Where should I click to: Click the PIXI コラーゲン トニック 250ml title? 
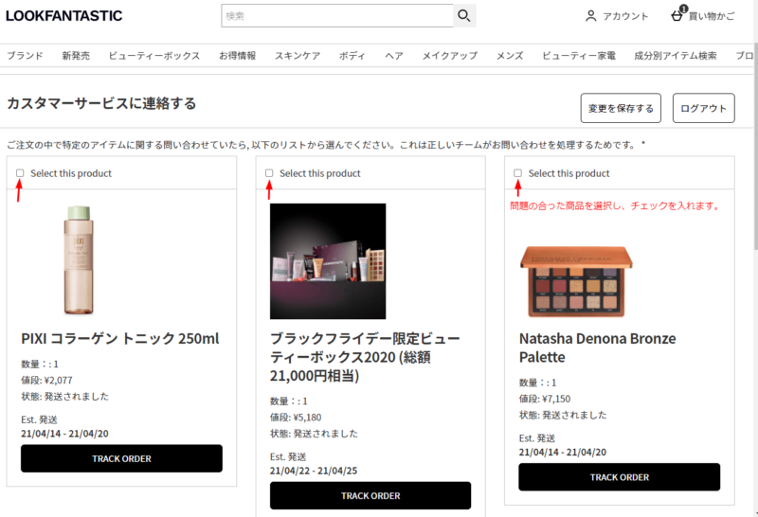coord(120,338)
